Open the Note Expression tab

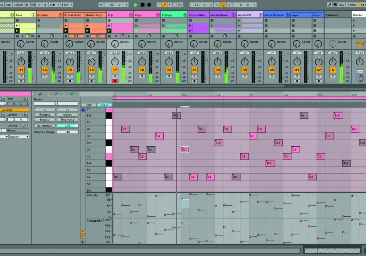pos(71,94)
